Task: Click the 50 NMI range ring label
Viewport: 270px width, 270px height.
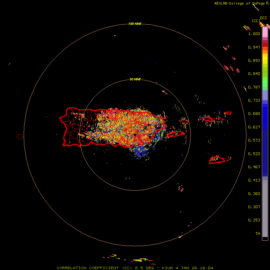Action: pyautogui.click(x=135, y=79)
